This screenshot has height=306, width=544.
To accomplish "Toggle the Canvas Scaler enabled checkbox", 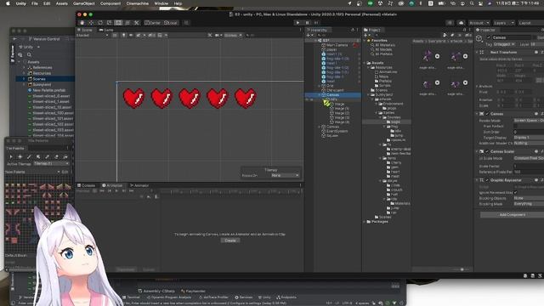I will pos(487,151).
